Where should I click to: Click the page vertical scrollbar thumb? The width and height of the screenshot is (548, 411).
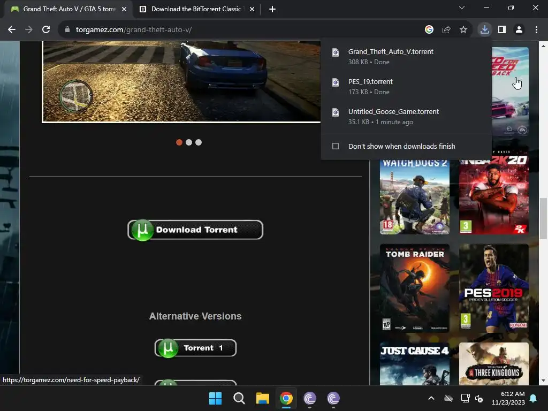click(543, 218)
